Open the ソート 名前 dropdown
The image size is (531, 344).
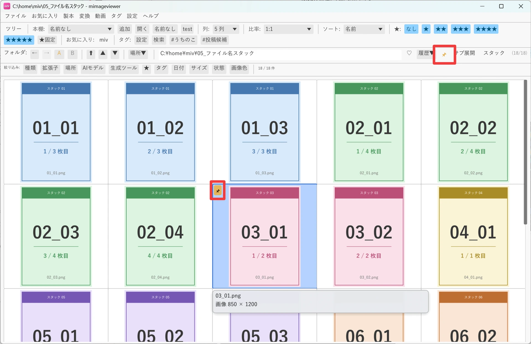pos(364,29)
